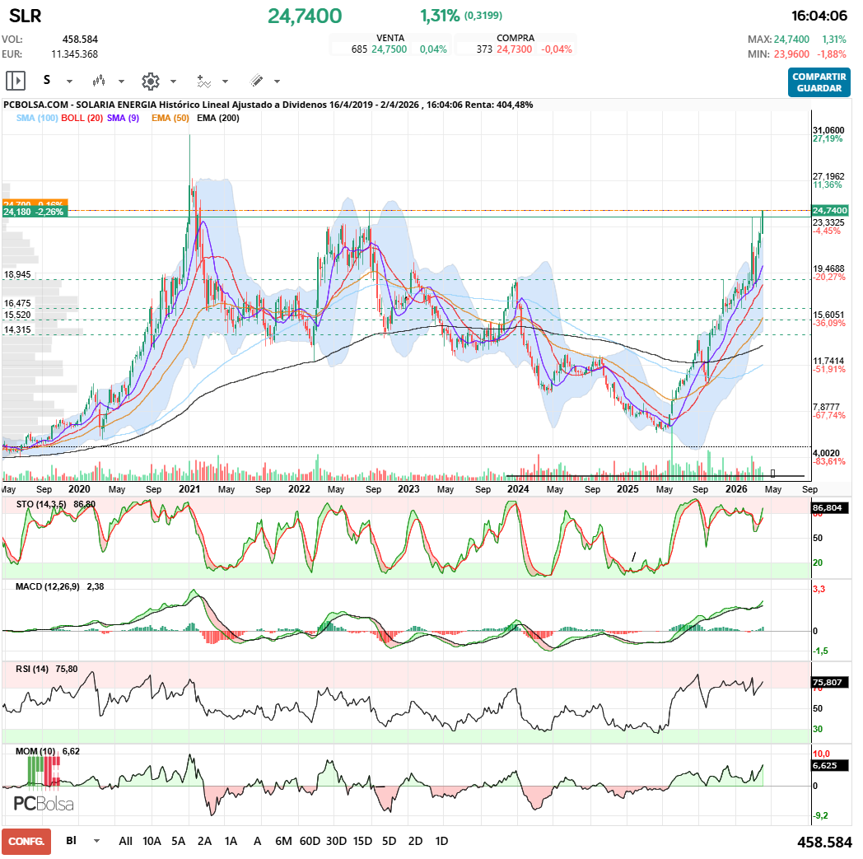Expand the dropdown arrow next to 'BI'
Viewport: 863px width, 859px height.
pyautogui.click(x=97, y=841)
